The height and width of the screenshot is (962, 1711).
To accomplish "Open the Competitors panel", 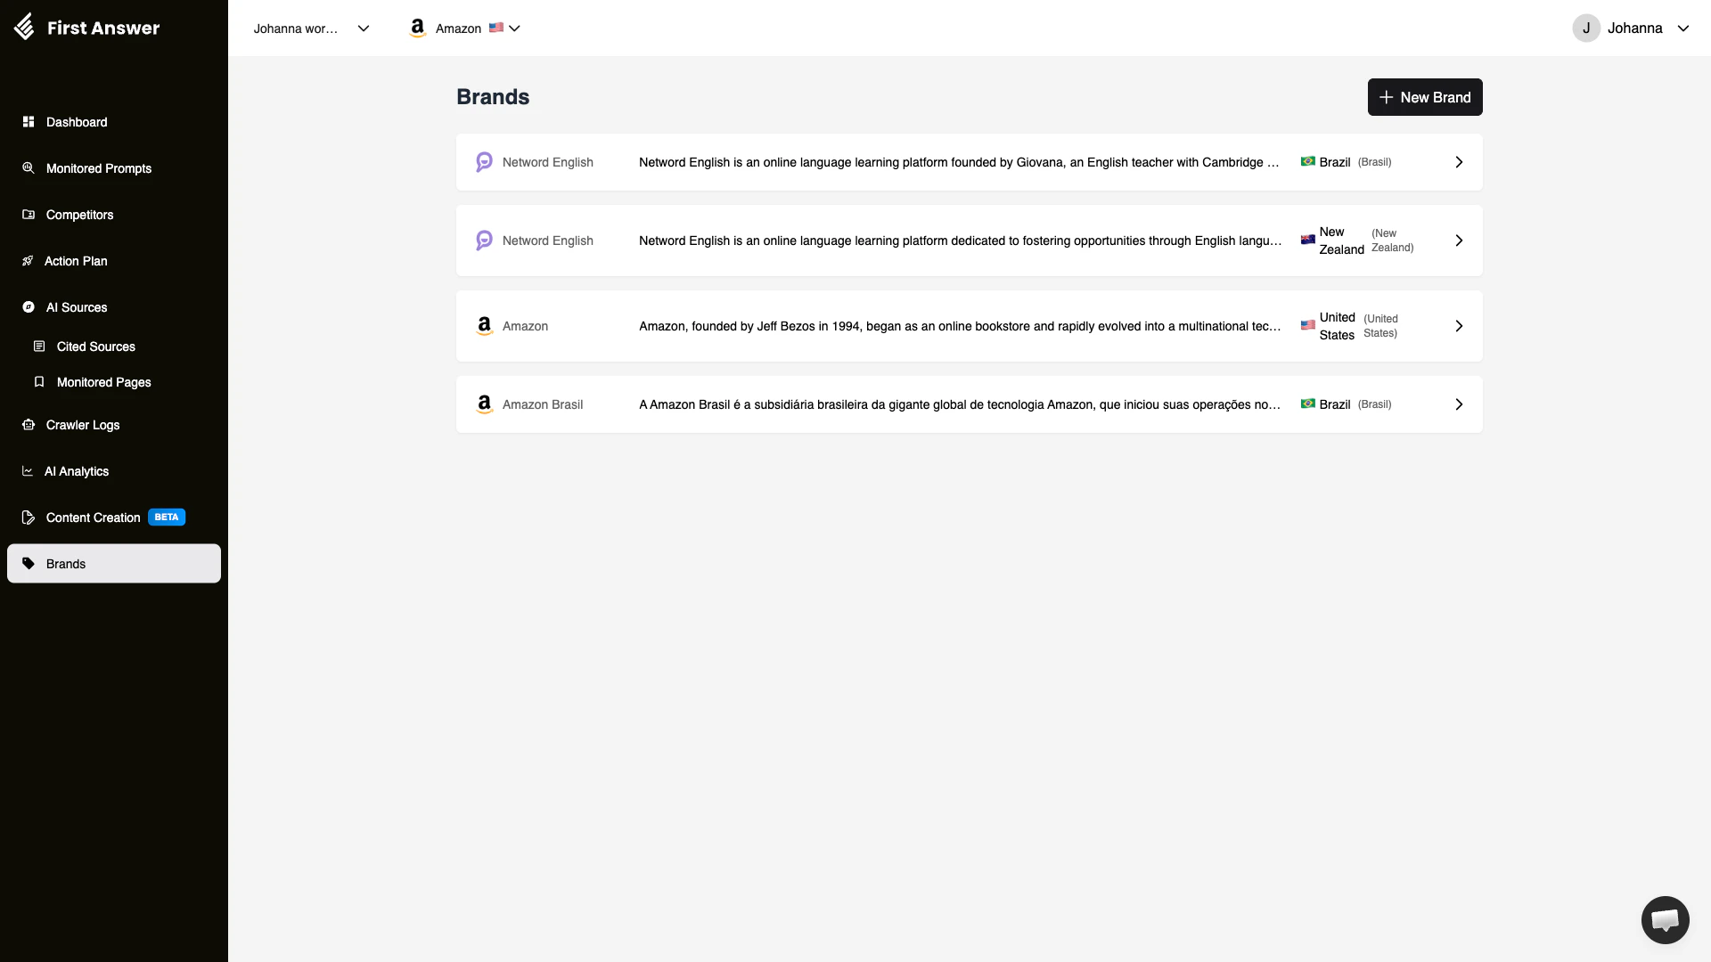I will click(x=78, y=215).
